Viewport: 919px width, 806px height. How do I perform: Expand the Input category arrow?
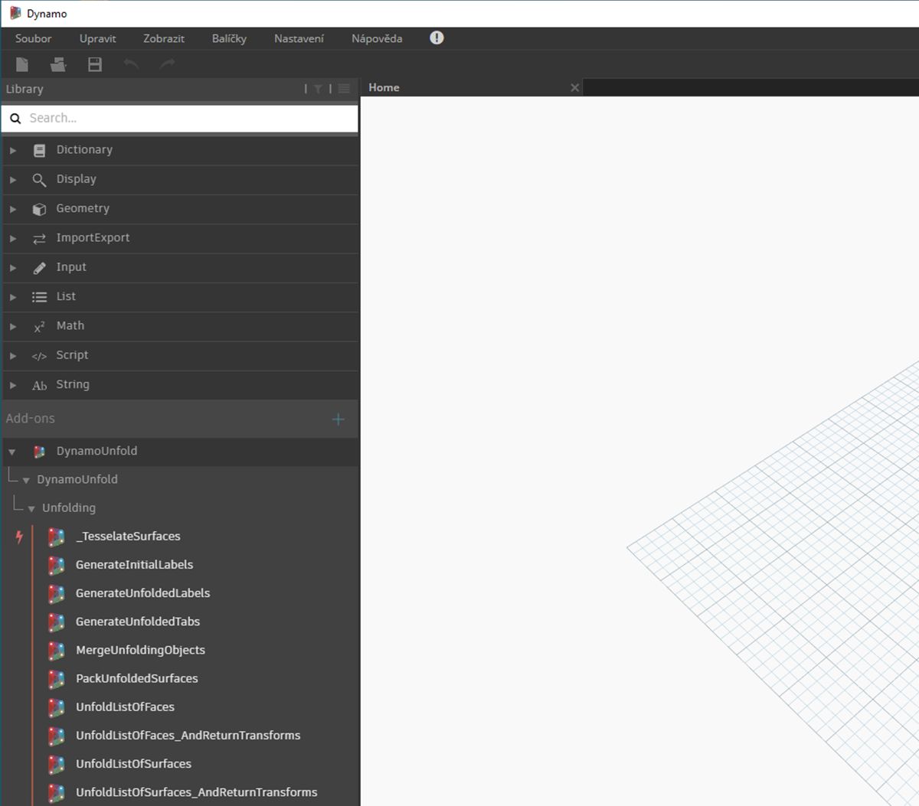(x=13, y=268)
